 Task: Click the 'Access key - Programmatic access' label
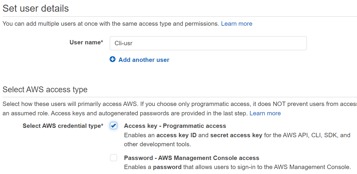175,126
